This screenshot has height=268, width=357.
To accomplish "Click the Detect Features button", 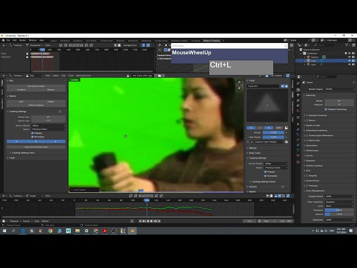I will coord(36,105).
